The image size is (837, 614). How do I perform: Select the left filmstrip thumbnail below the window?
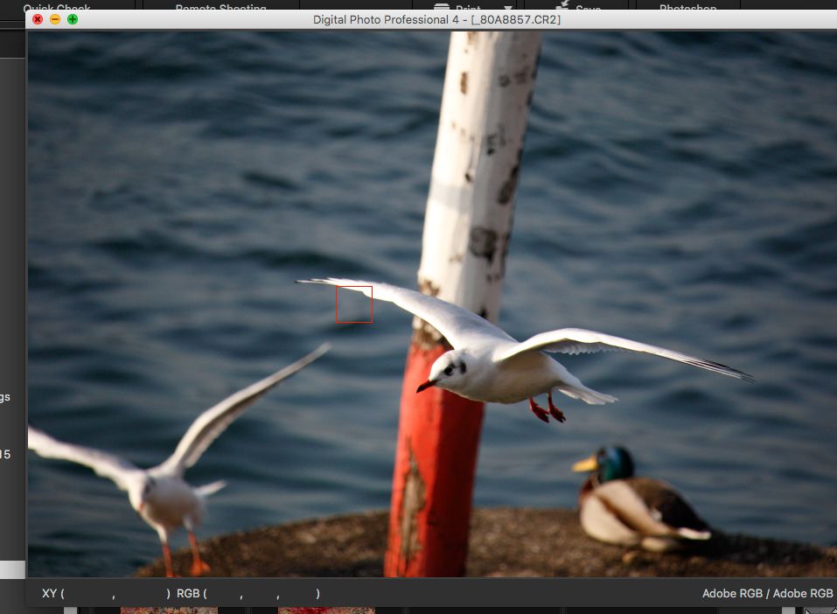coord(157,610)
